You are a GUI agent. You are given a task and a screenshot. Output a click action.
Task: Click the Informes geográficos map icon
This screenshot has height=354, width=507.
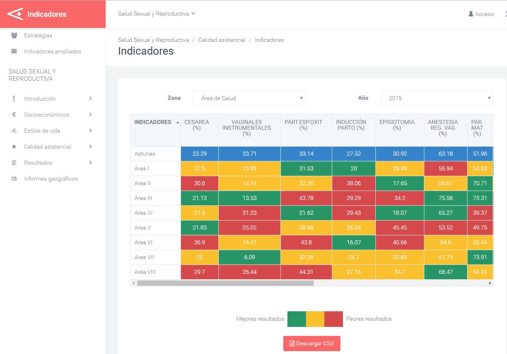[14, 179]
